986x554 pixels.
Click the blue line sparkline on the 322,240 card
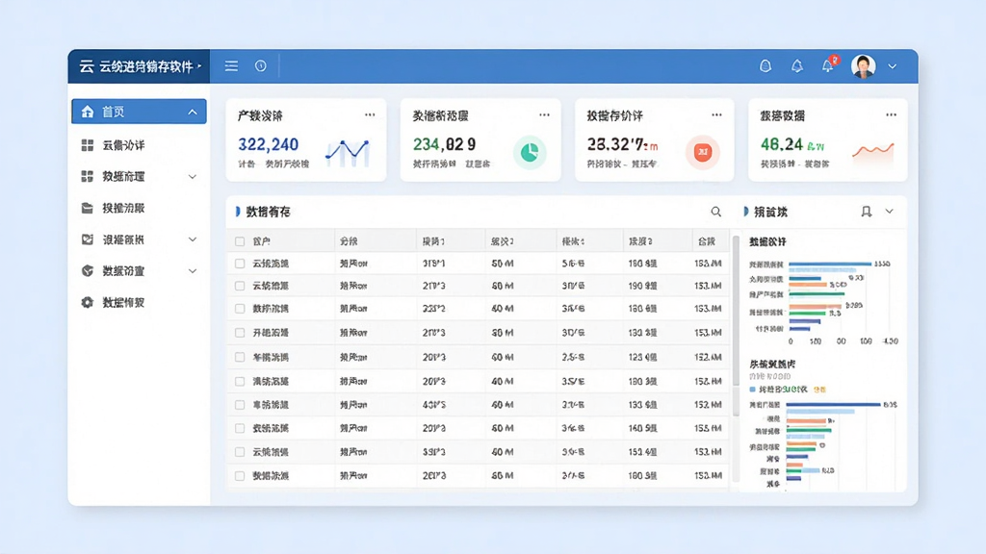(347, 152)
